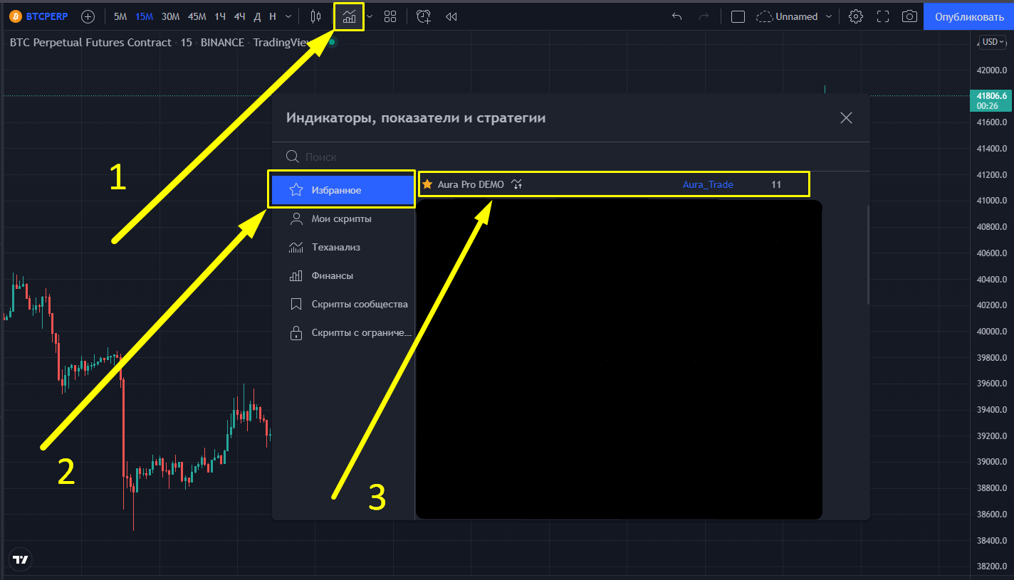Click the 40000.0 price scale label
This screenshot has height=580, width=1014.
pyautogui.click(x=992, y=331)
